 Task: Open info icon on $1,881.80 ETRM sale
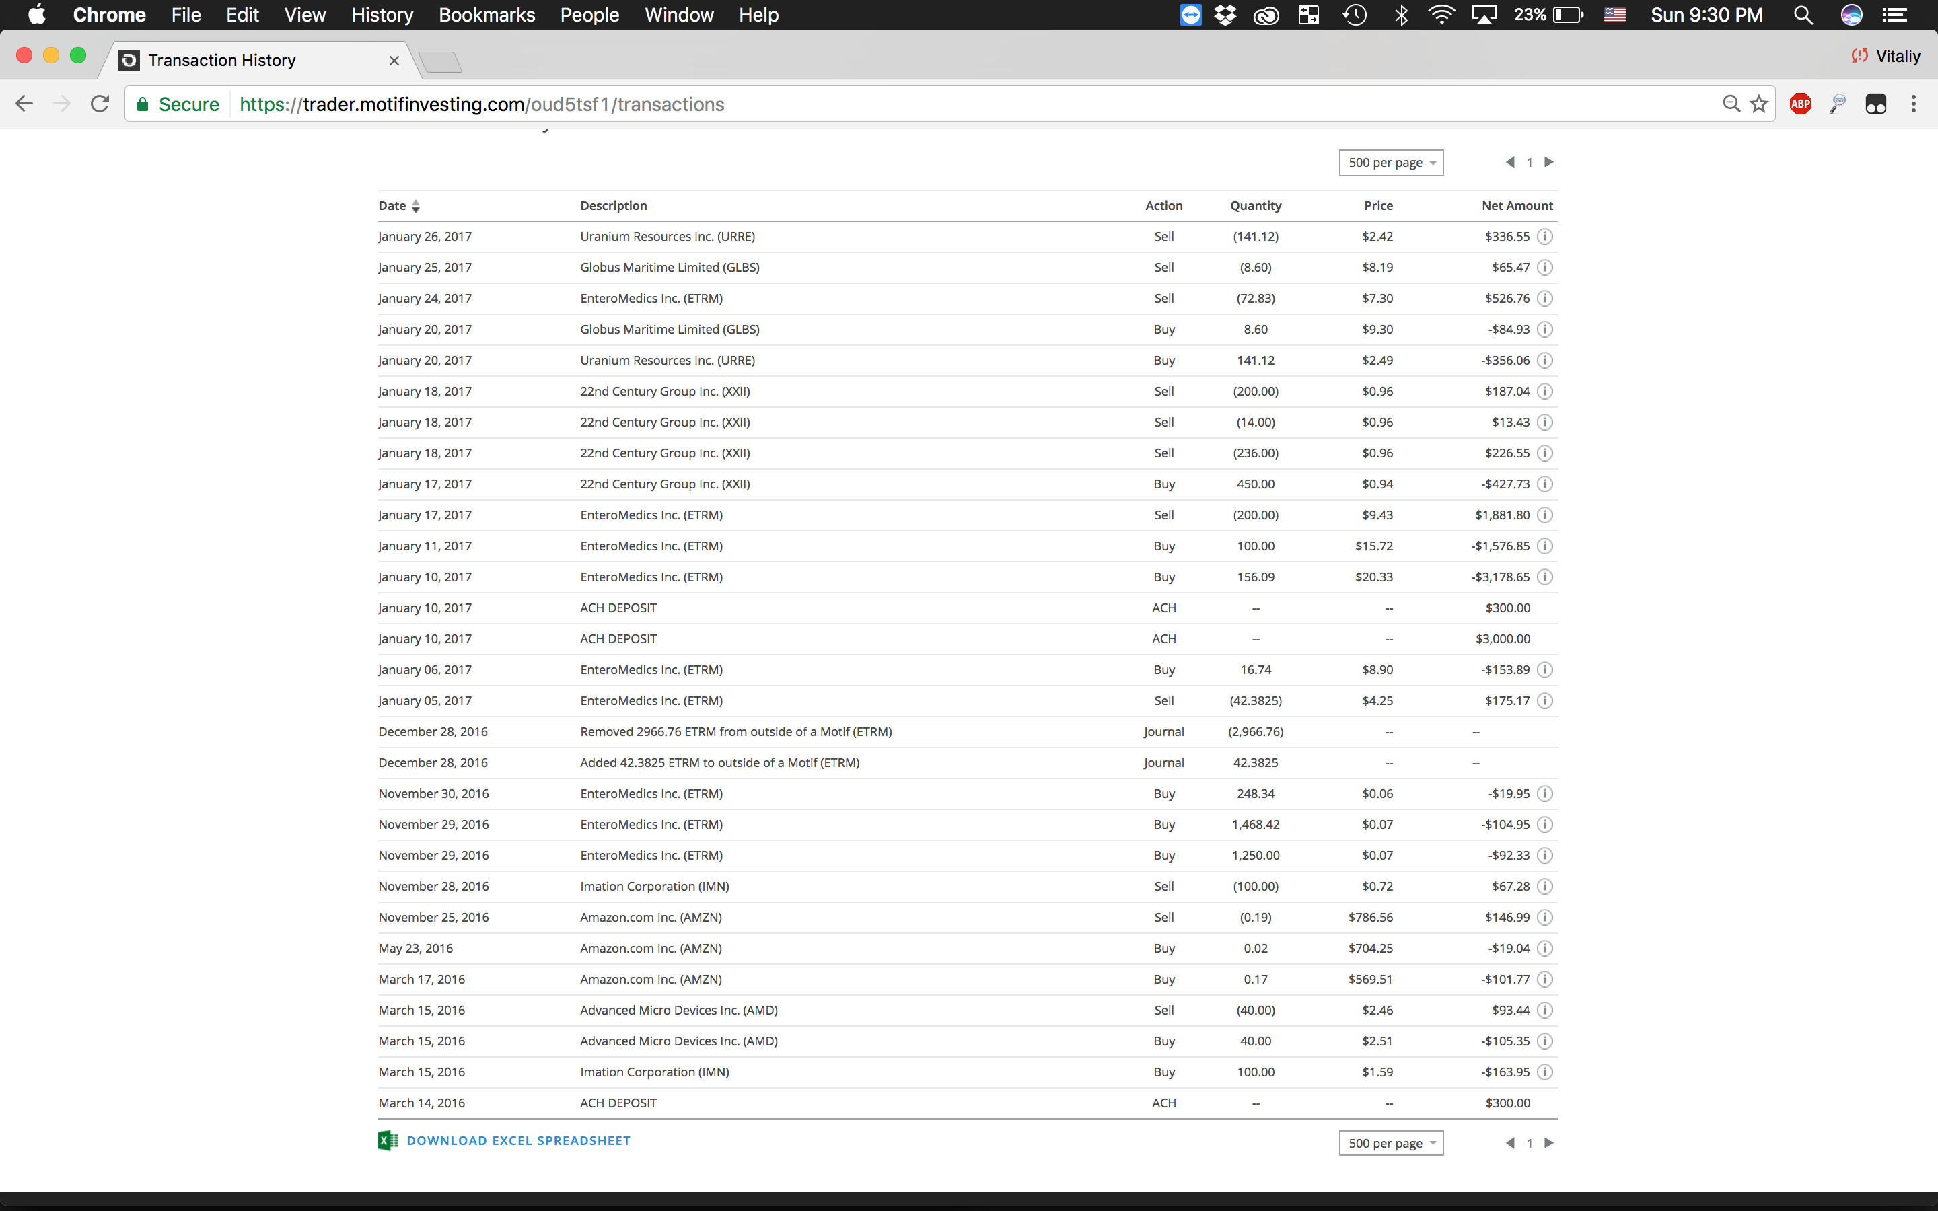click(x=1545, y=515)
